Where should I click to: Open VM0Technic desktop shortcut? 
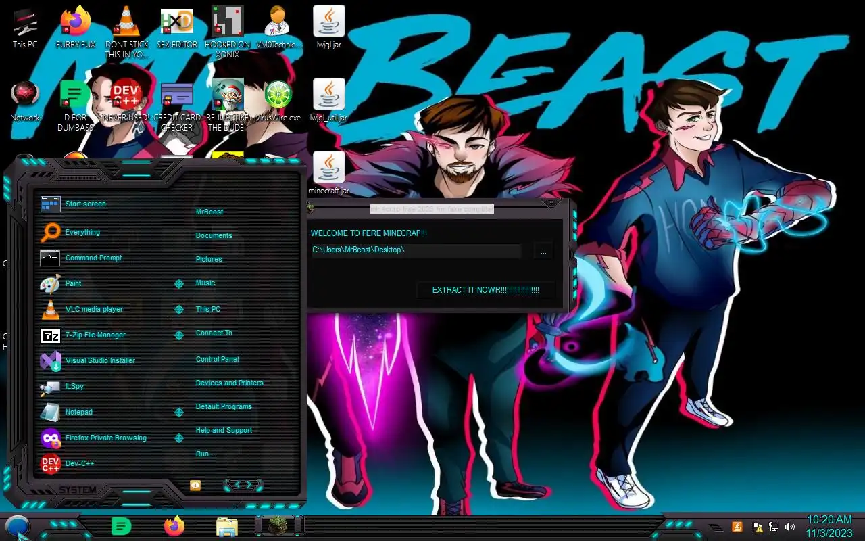tap(278, 28)
